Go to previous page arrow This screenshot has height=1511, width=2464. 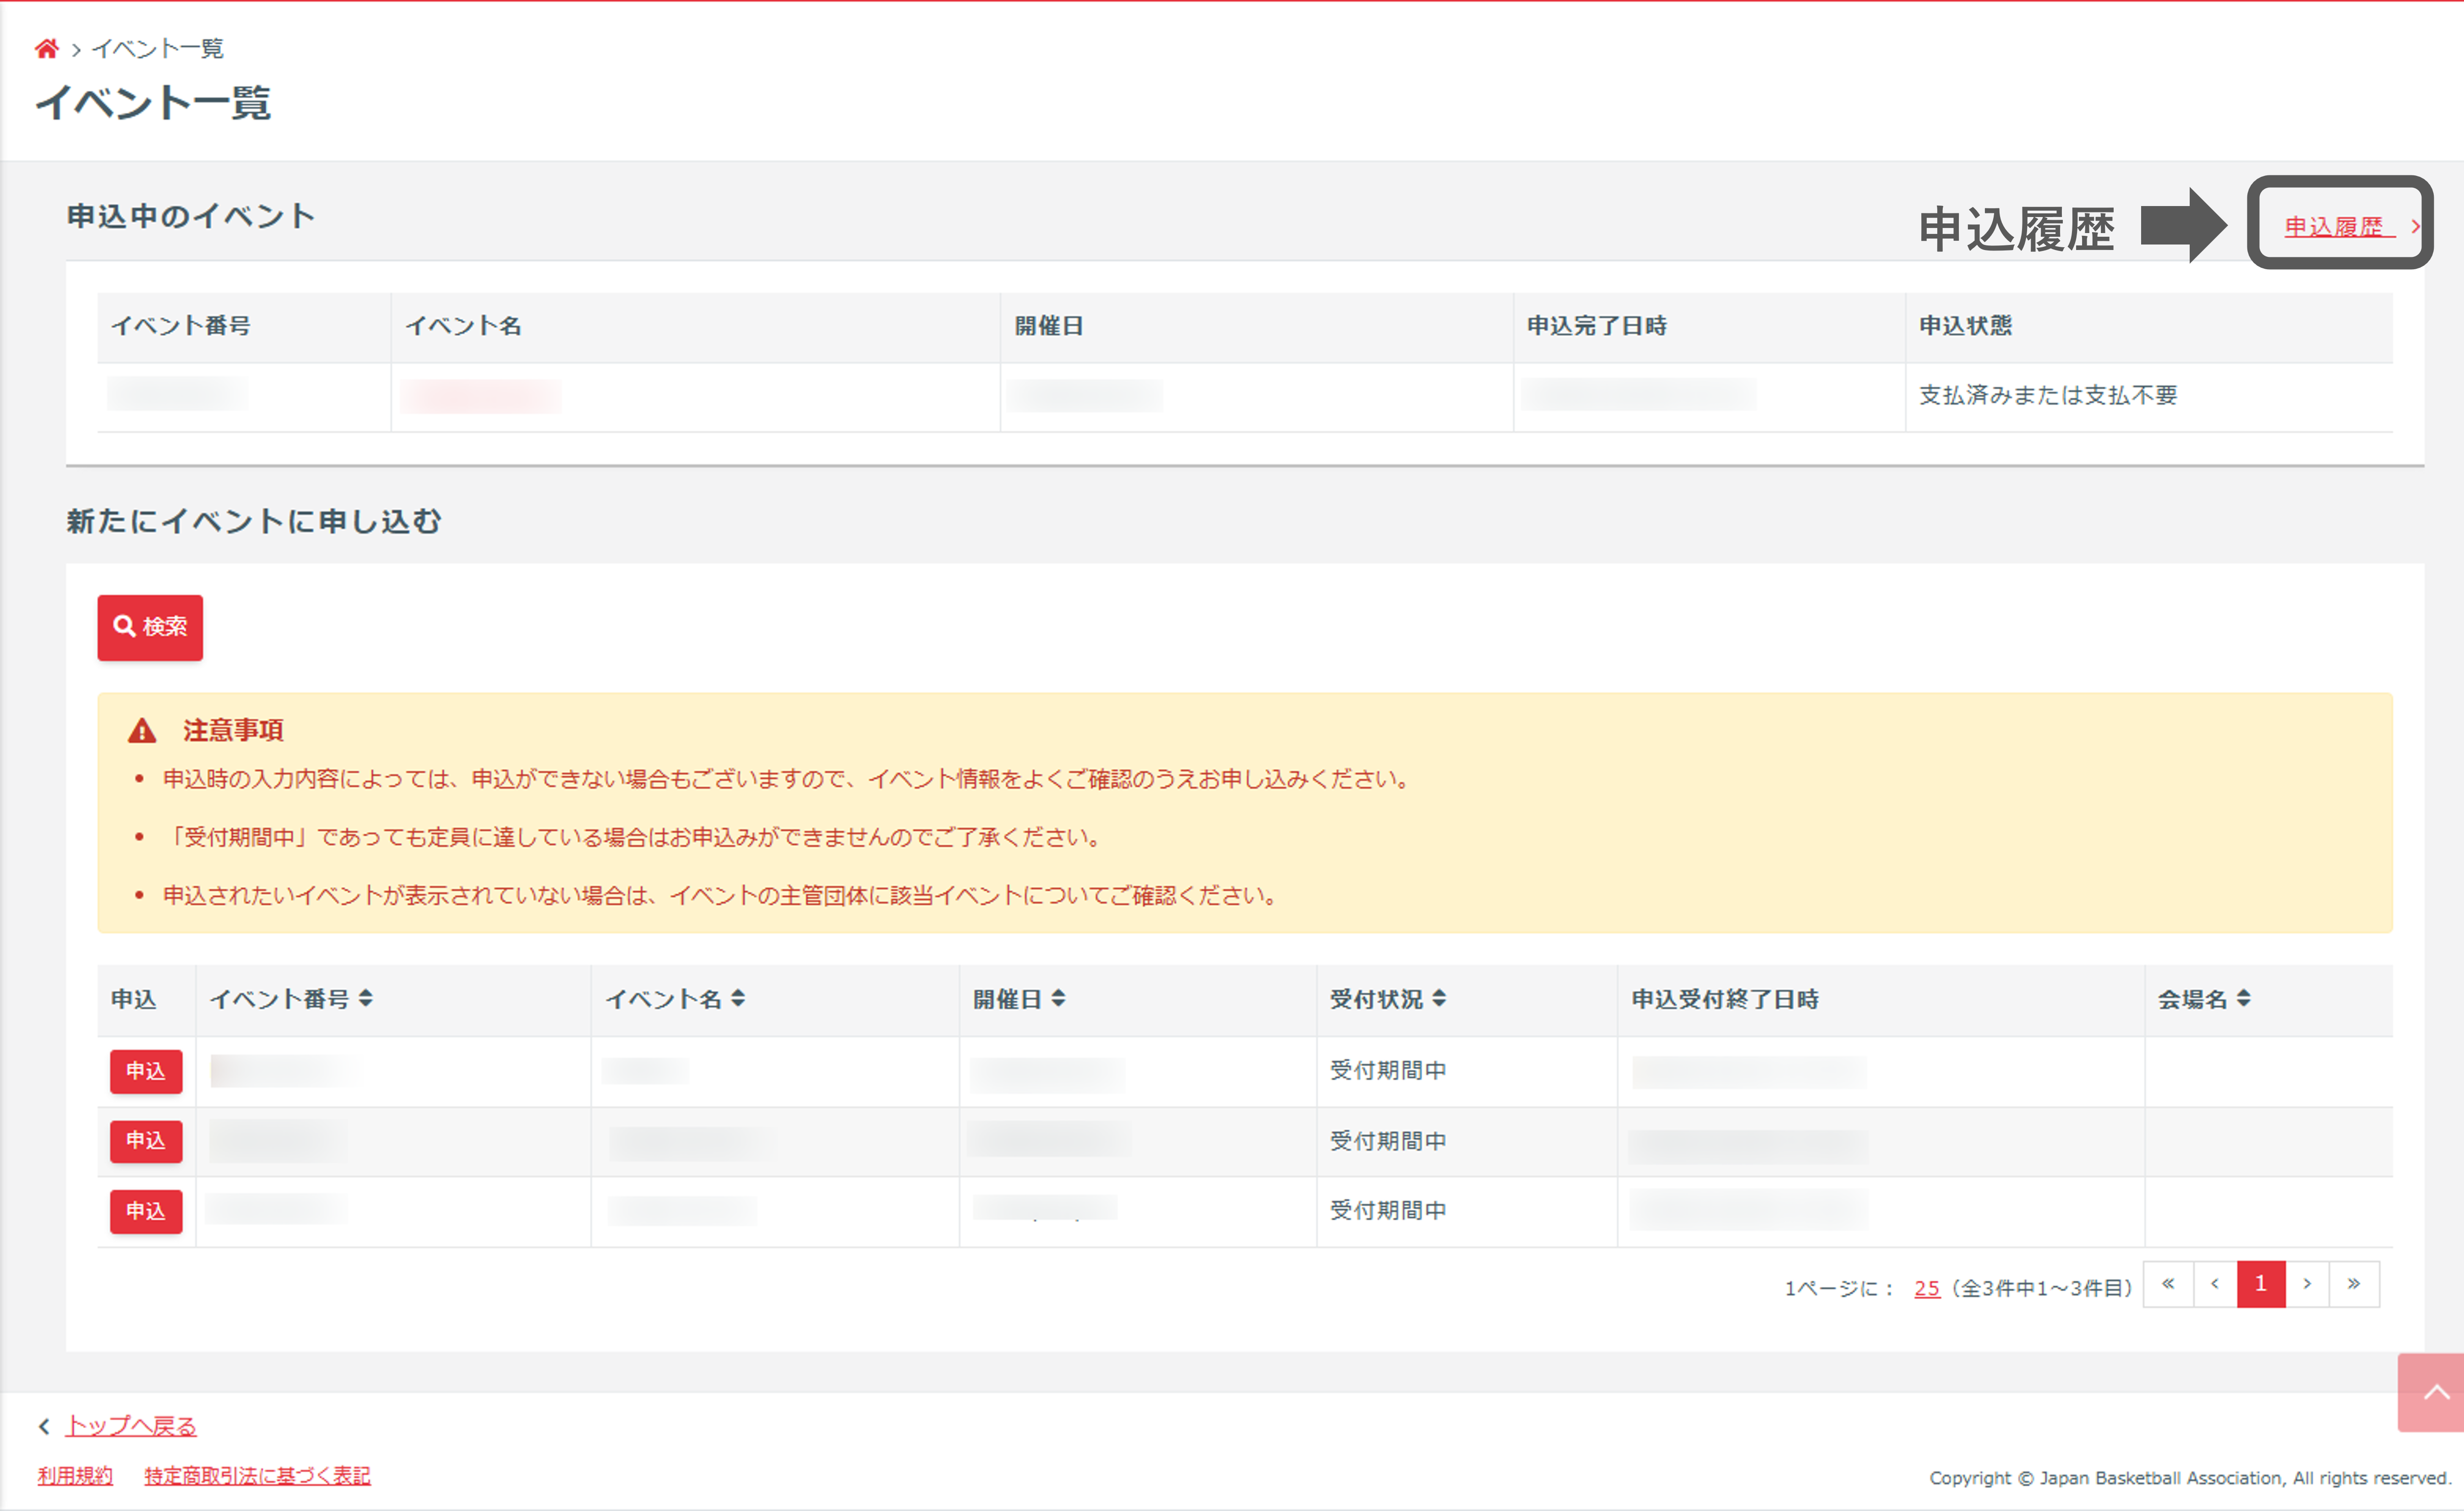[2215, 1284]
